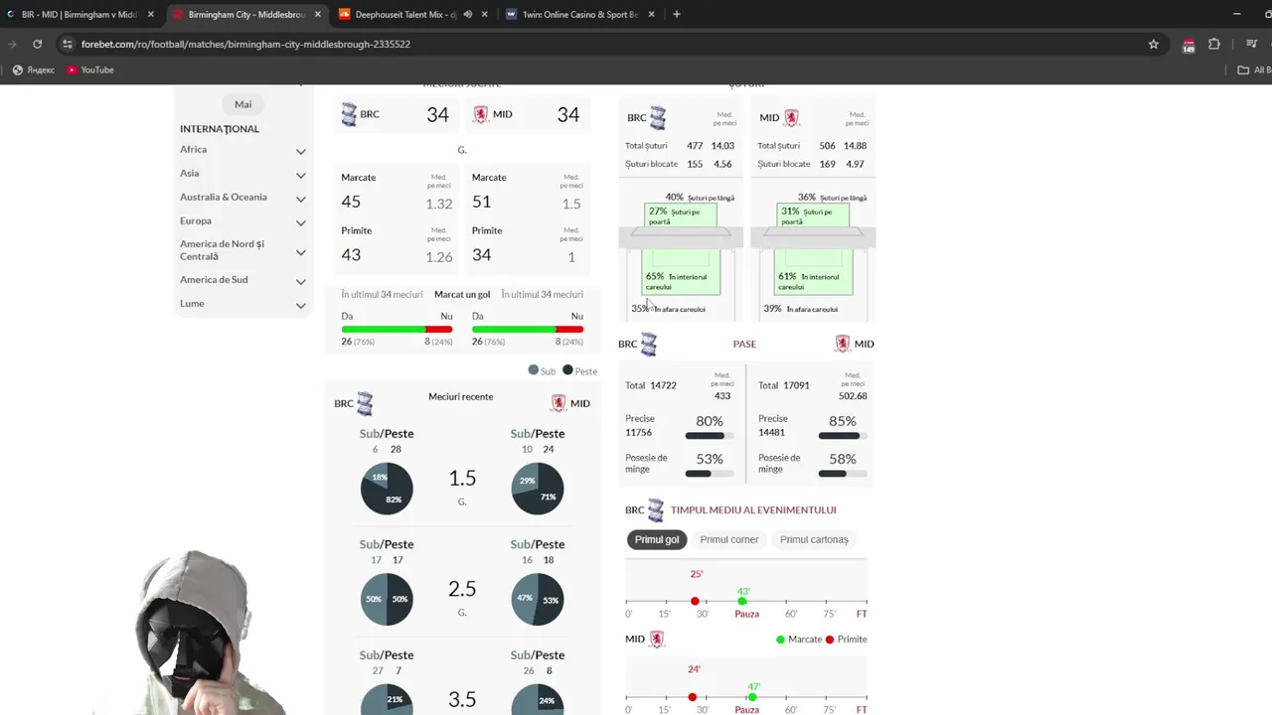1272x715 pixels.
Task: Click BRC Da/Nu green-red progress bar
Action: pyautogui.click(x=397, y=329)
